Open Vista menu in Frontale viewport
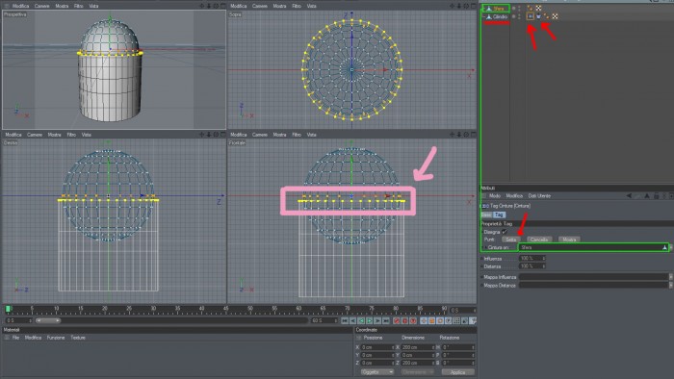 click(x=311, y=135)
